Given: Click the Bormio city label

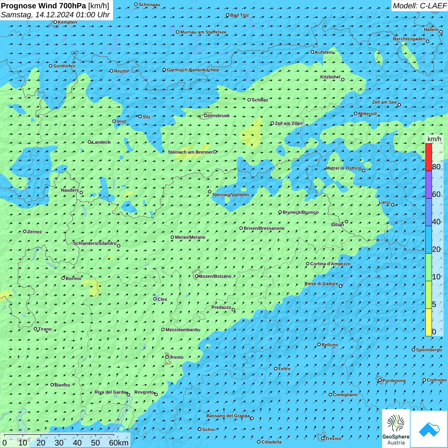Looking at the screenshot, I should [74, 278].
